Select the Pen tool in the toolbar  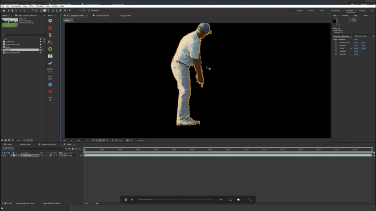[x=44, y=11]
